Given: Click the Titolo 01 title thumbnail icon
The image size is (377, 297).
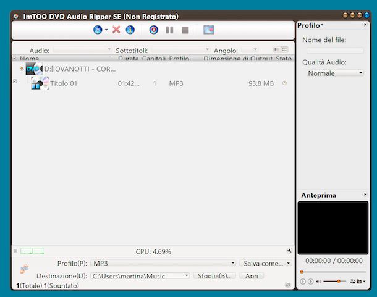Looking at the screenshot, I should tap(40, 83).
